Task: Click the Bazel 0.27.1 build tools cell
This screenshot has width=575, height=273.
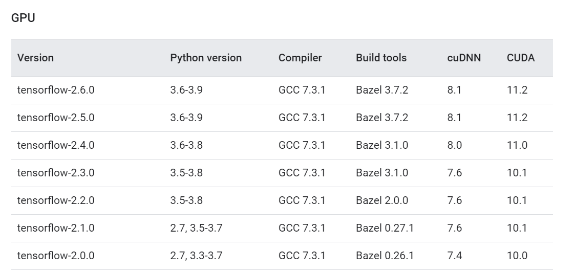Action: [x=385, y=228]
